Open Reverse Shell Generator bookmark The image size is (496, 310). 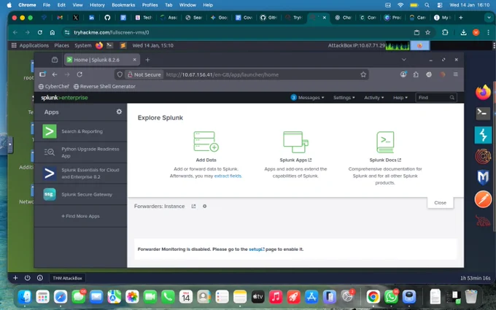(104, 86)
